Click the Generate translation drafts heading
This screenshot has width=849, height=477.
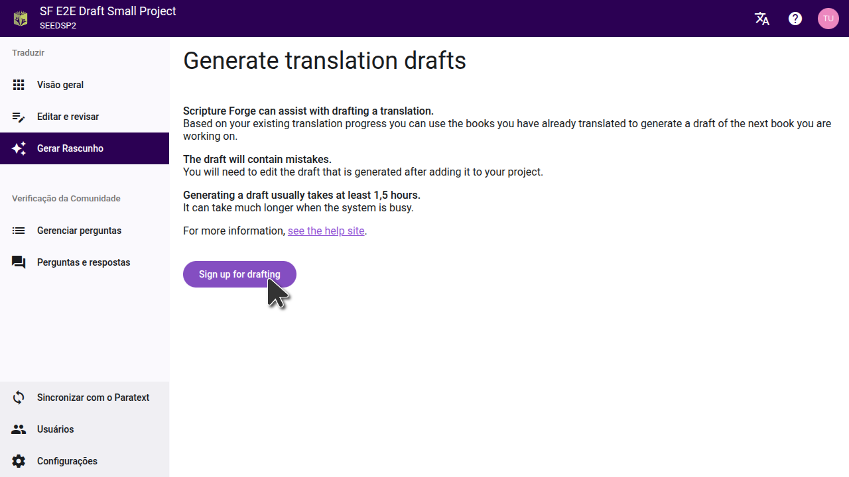tap(324, 60)
